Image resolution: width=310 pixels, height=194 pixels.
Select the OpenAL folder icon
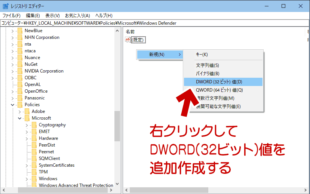[x=20, y=84]
